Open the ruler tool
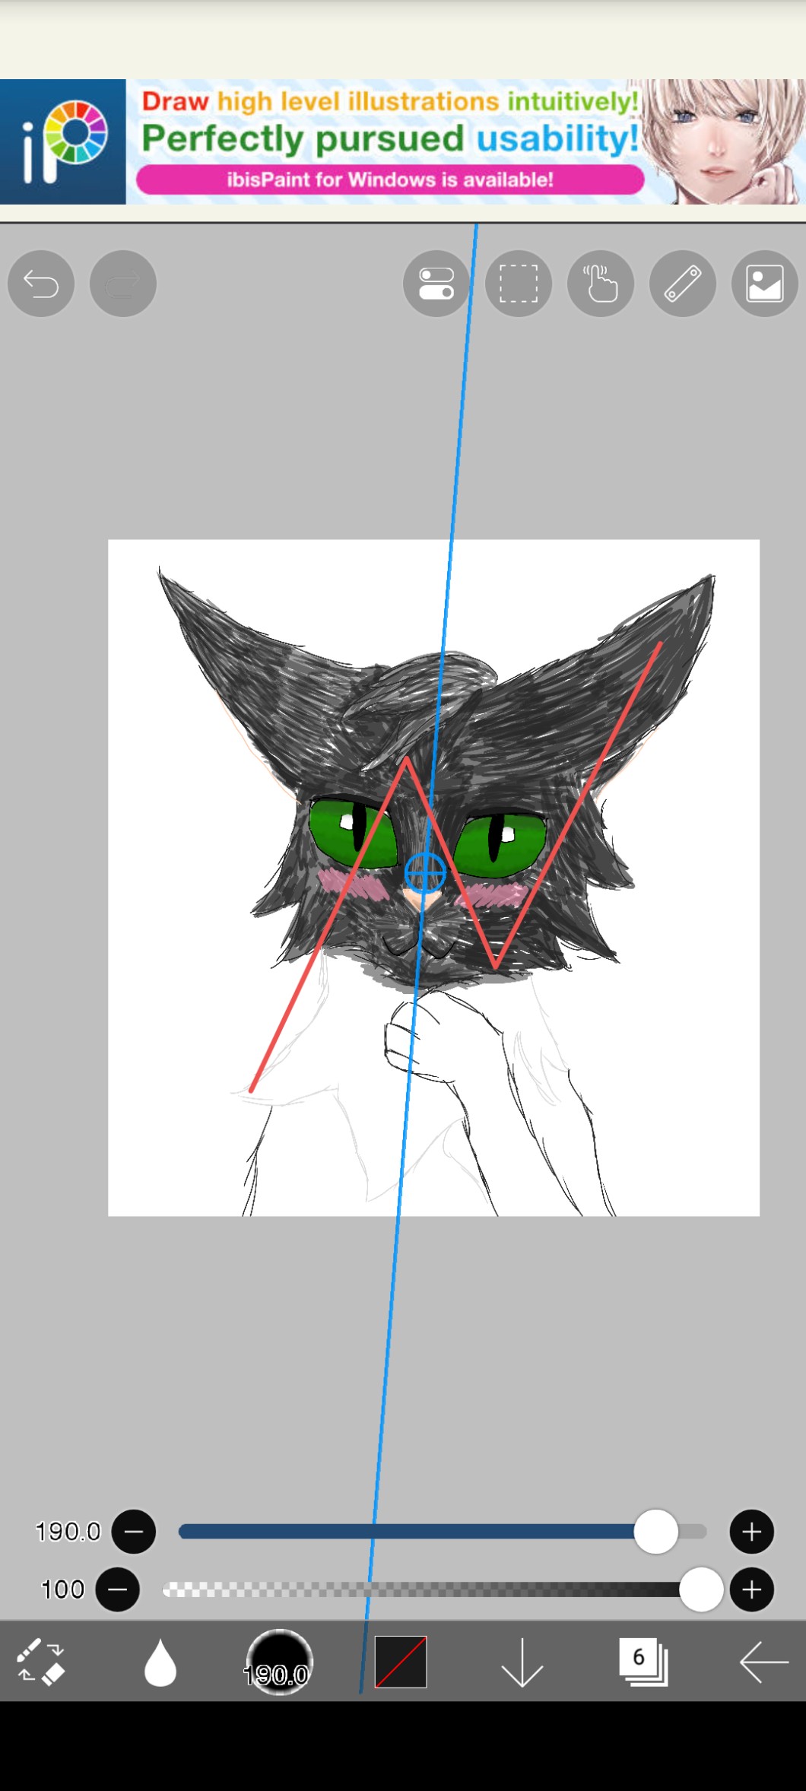 [683, 284]
